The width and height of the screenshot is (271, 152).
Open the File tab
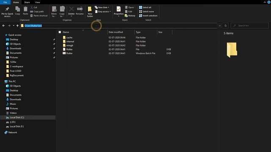coord(5,2)
